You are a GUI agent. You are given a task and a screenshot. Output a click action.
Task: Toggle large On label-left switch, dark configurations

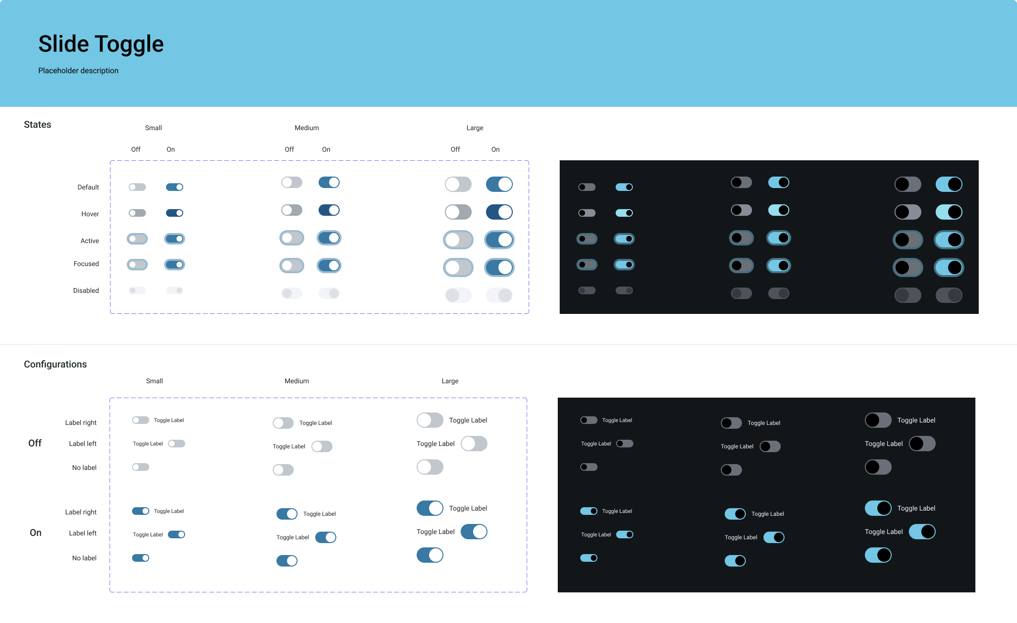[922, 532]
